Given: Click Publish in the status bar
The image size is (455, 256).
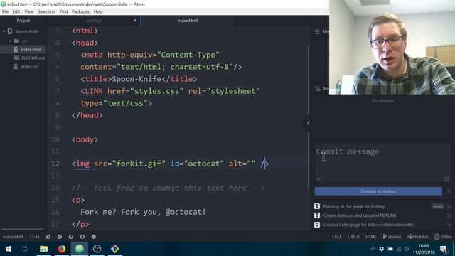Looking at the screenshot, I should (x=418, y=237).
